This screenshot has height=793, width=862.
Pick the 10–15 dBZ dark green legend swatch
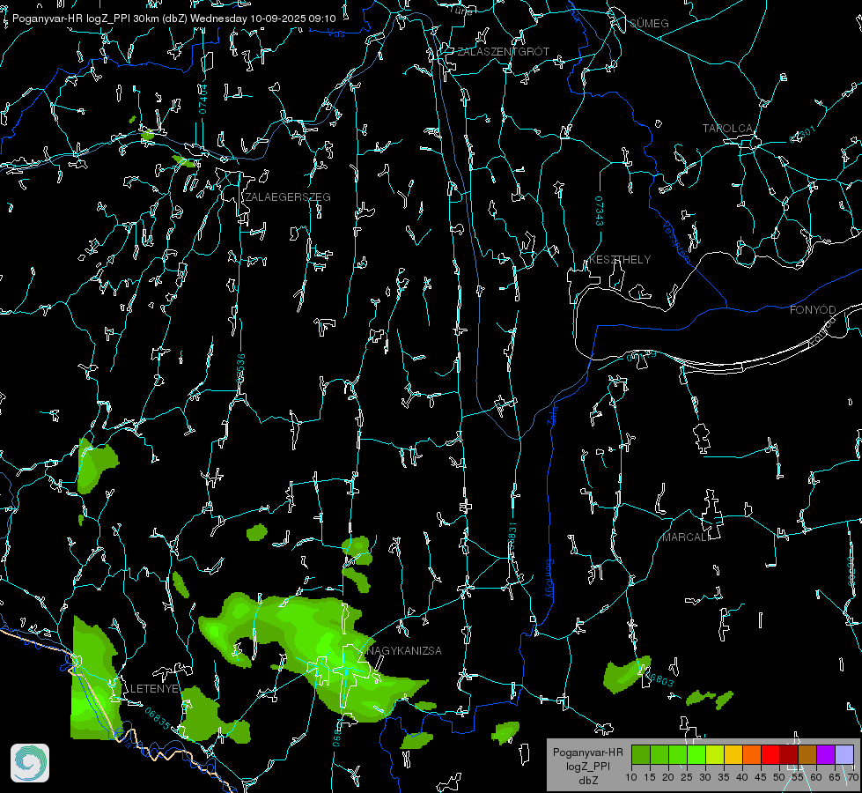point(641,754)
